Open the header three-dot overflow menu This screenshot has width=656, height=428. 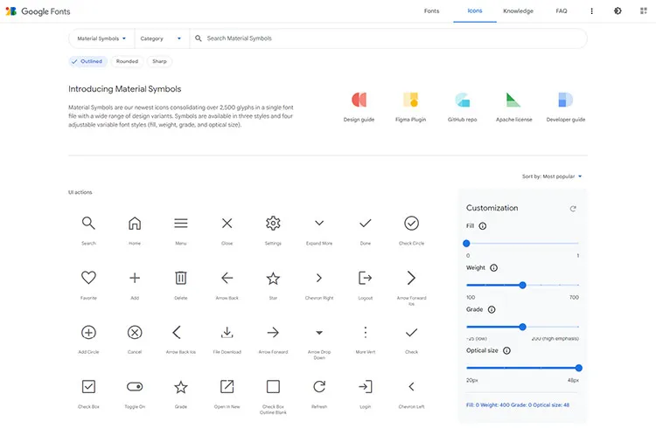pyautogui.click(x=591, y=11)
